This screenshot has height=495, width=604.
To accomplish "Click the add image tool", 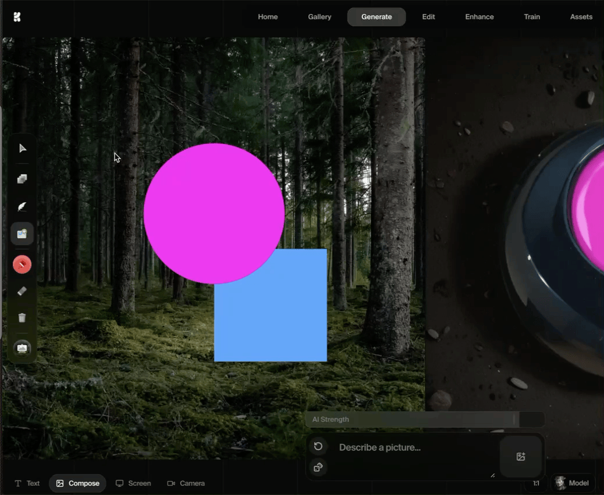I will pyautogui.click(x=22, y=234).
